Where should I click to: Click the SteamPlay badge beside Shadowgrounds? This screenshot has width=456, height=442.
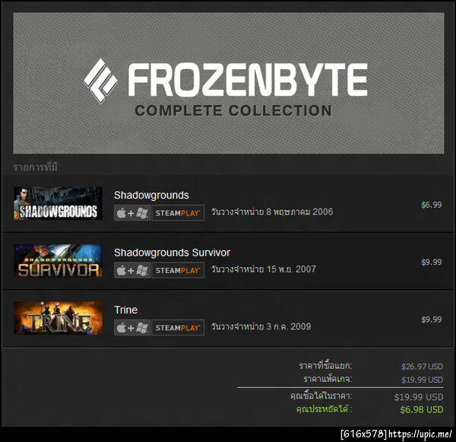178,213
